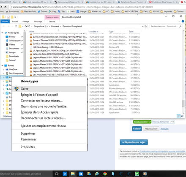Image resolution: width=186 pixels, height=177 pixels.
Task: Choose Ouvrir dans une nouvelle fenêtre
Action: (x=49, y=106)
